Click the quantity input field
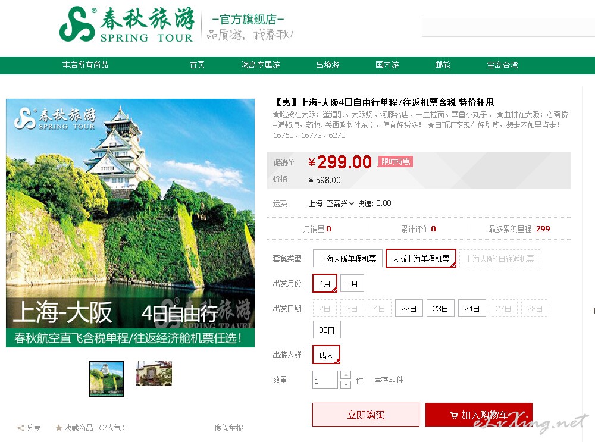 coord(325,380)
